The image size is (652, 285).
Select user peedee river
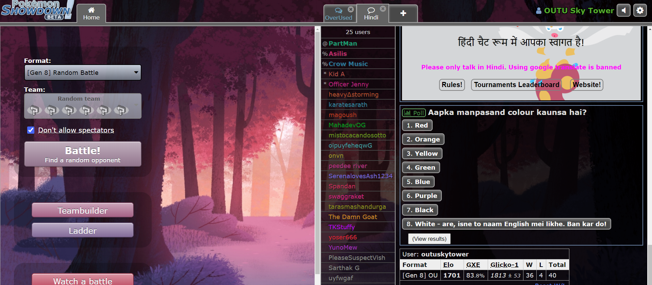coord(358,166)
